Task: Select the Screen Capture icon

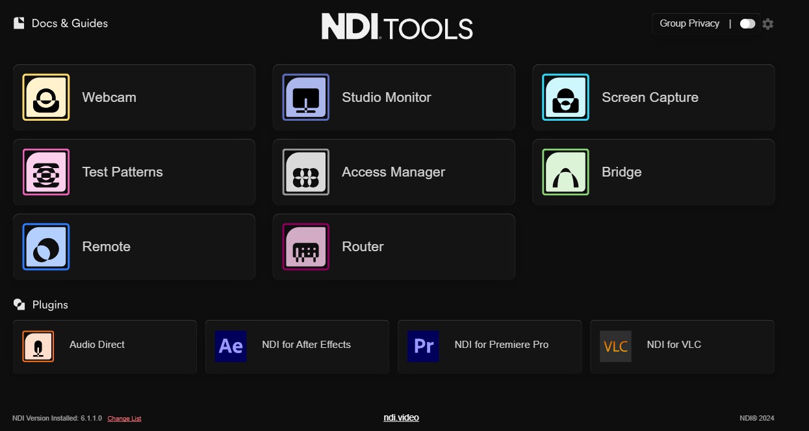Action: [565, 97]
